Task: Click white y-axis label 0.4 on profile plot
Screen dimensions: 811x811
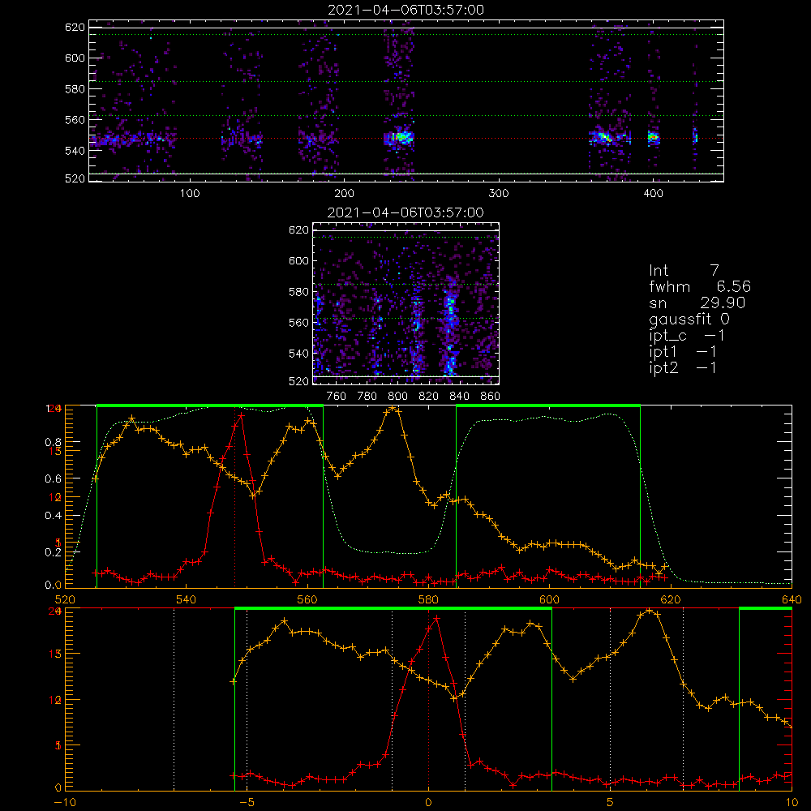Action: [x=54, y=516]
